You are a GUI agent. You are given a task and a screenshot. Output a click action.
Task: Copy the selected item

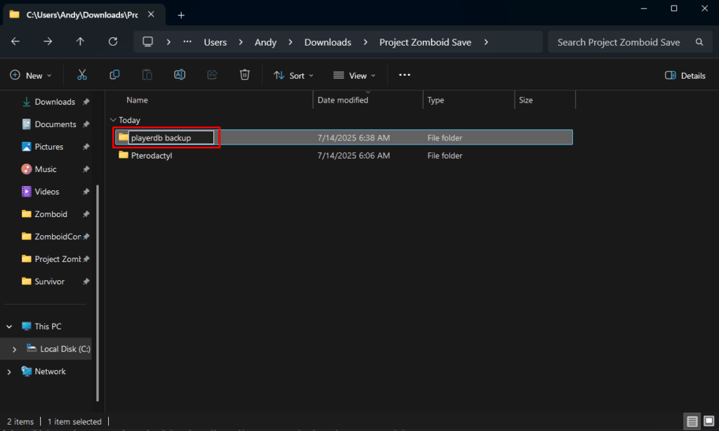(x=114, y=74)
